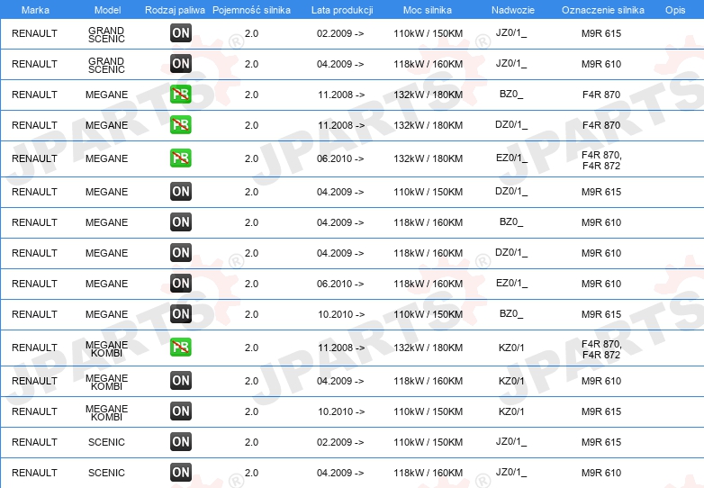Click the Rodzaj paliwa column header

point(175,10)
